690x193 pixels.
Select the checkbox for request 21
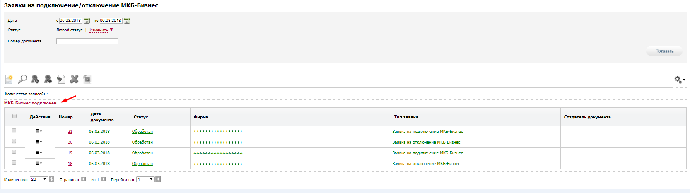click(x=14, y=131)
